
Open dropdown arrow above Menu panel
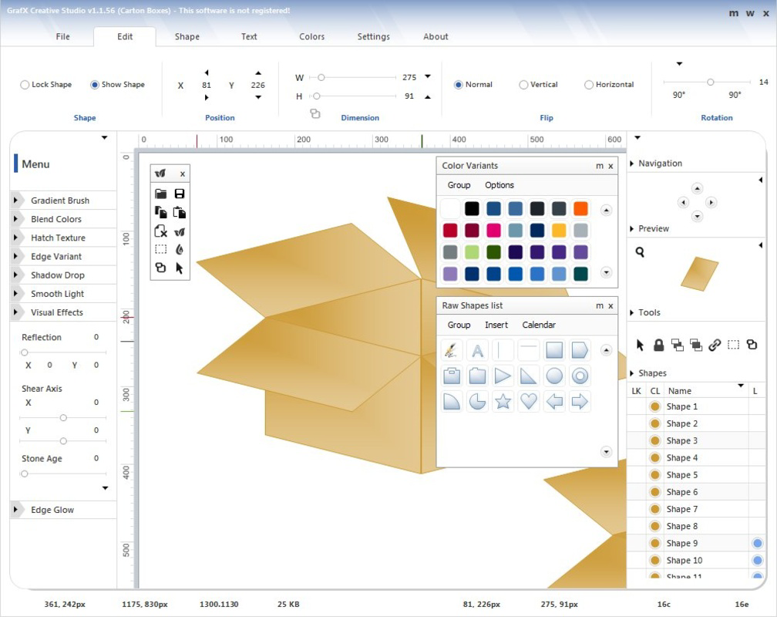click(105, 138)
